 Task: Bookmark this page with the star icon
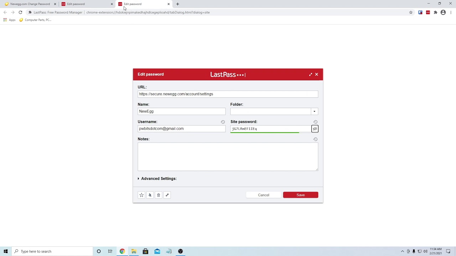[x=411, y=12]
